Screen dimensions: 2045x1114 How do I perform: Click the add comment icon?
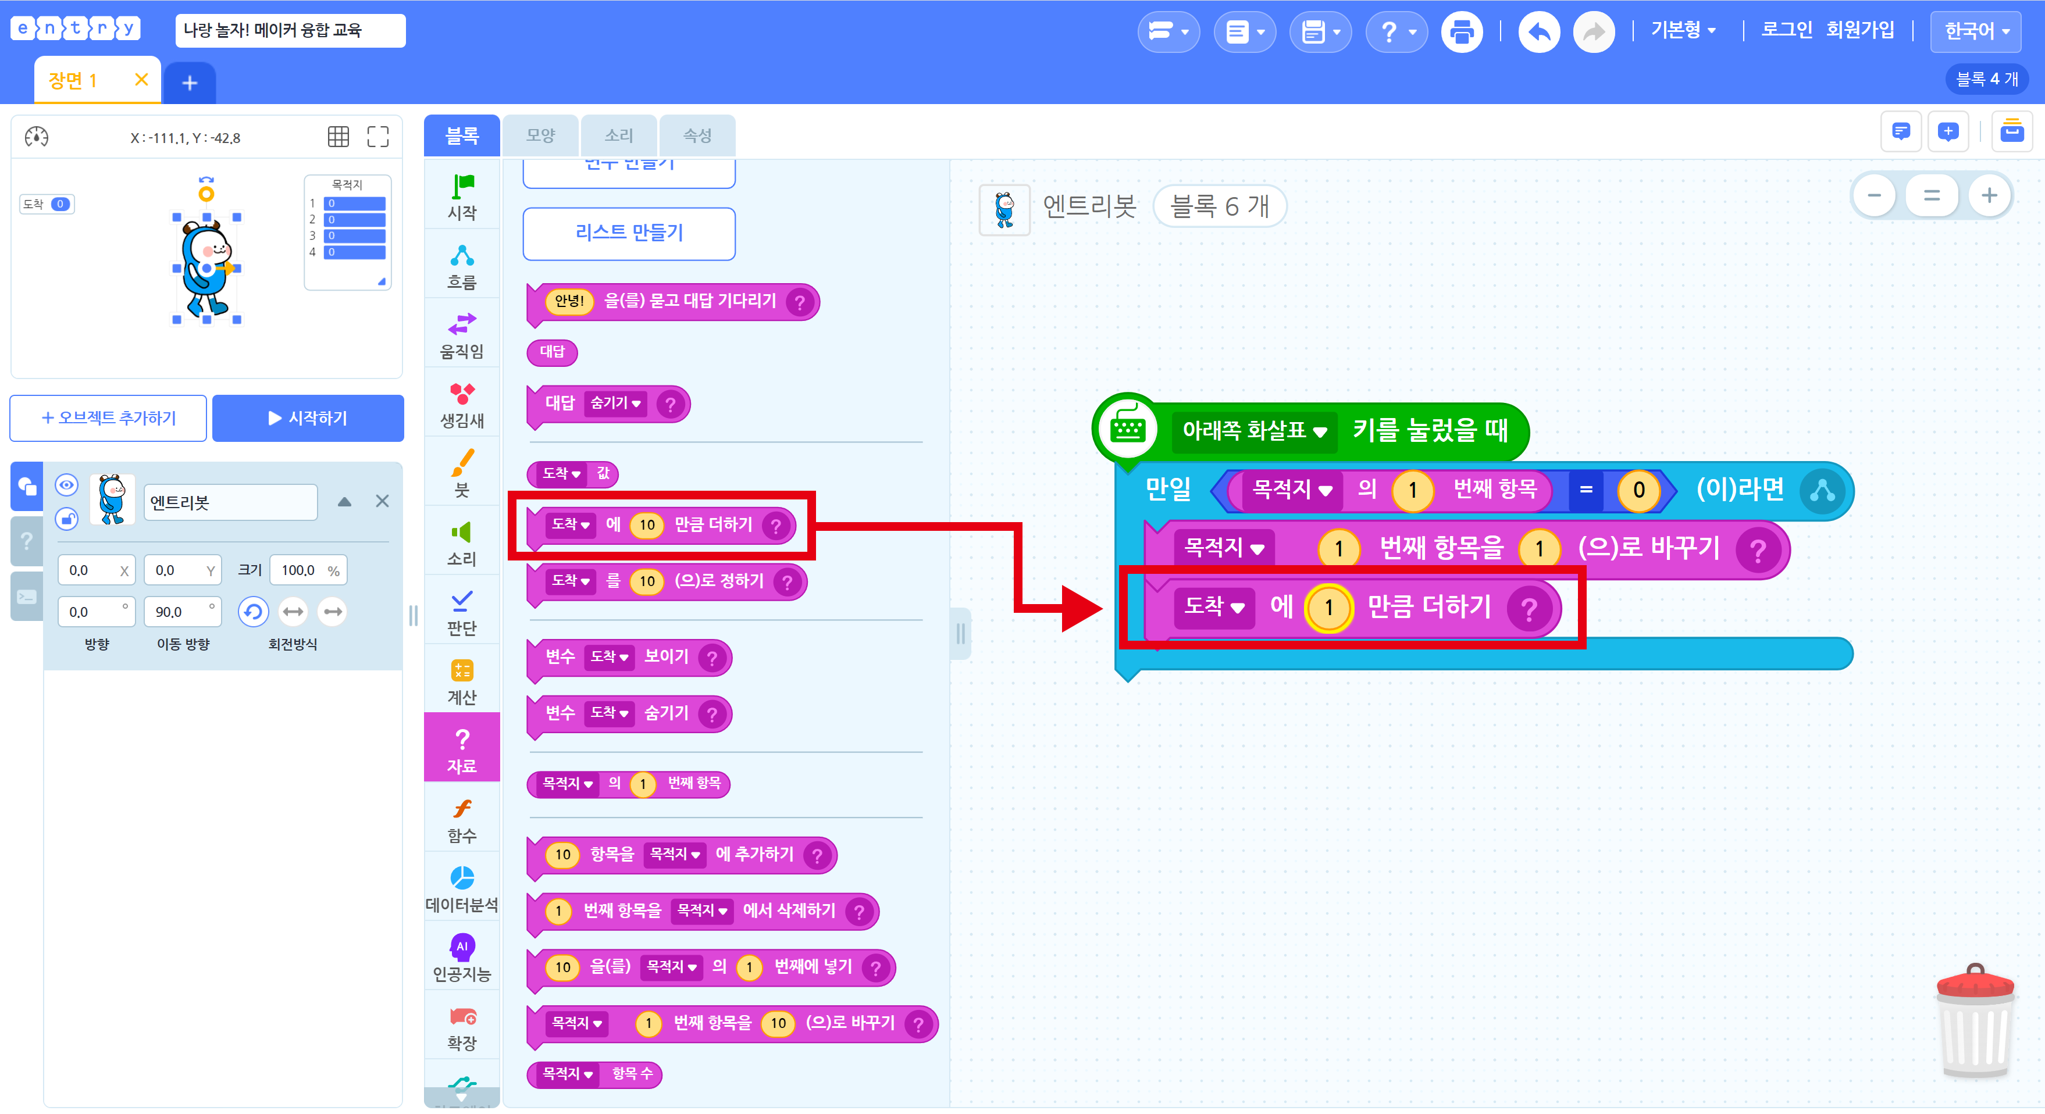[x=1947, y=131]
